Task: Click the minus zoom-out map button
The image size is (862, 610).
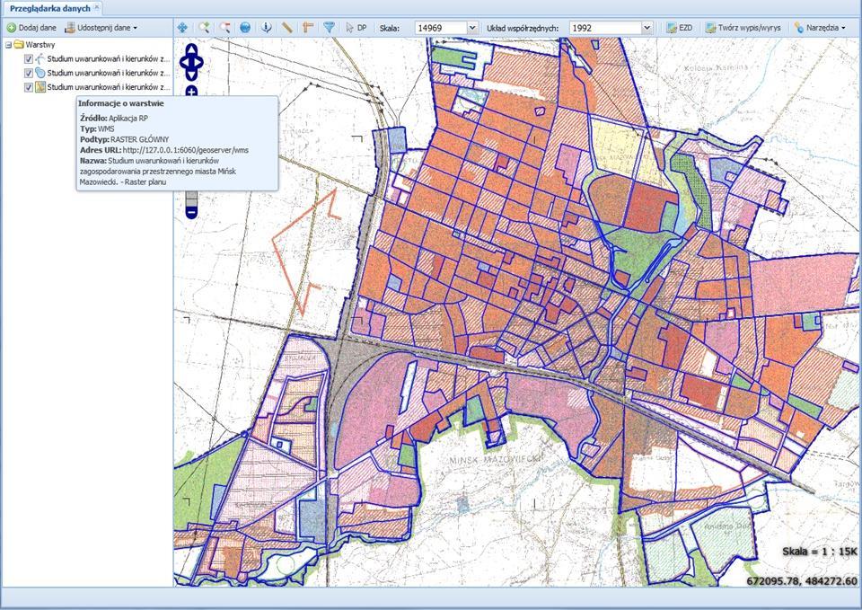Action: coord(191,212)
